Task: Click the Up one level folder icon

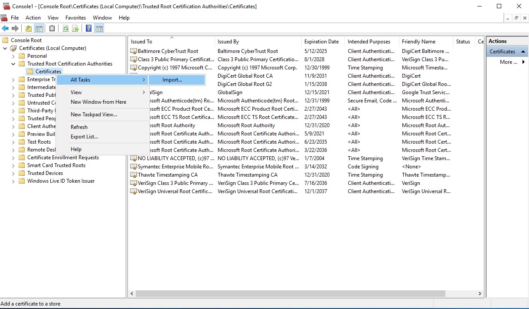Action: pyautogui.click(x=29, y=29)
